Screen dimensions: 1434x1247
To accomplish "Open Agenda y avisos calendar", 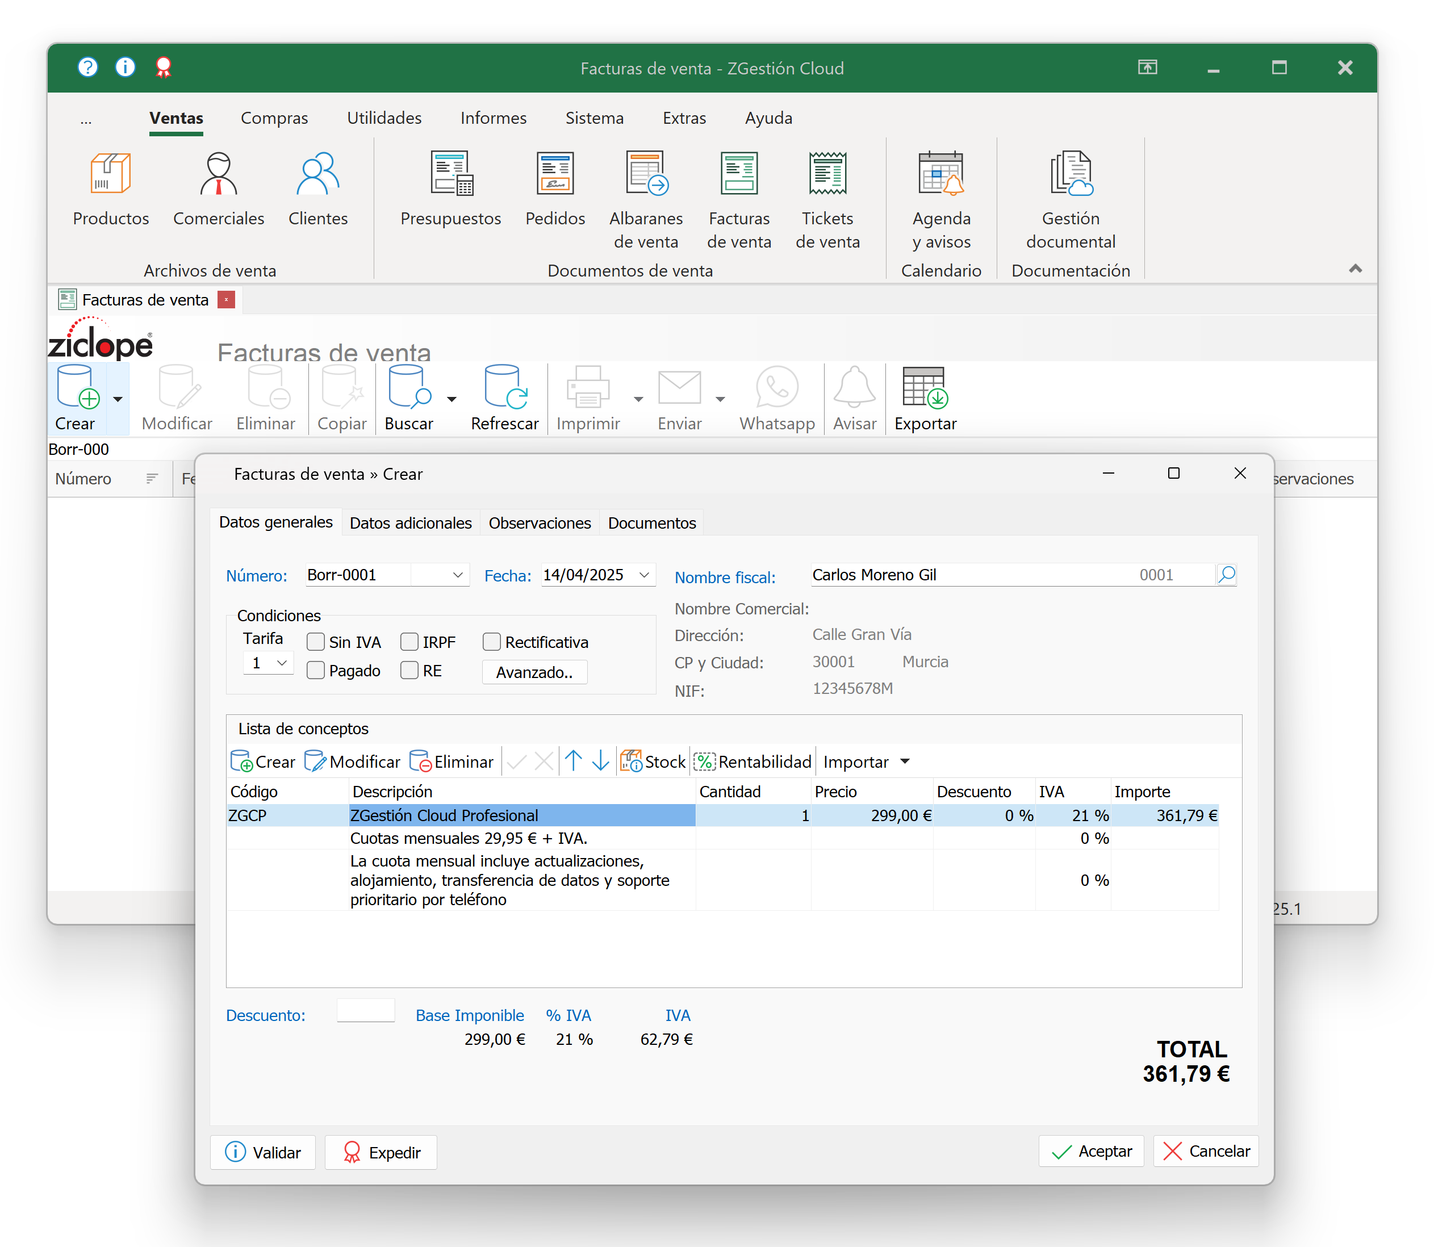I will point(940,200).
